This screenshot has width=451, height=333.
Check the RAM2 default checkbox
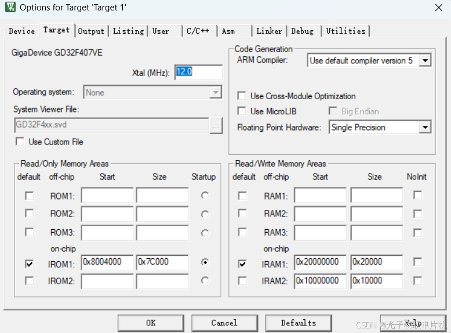(242, 213)
